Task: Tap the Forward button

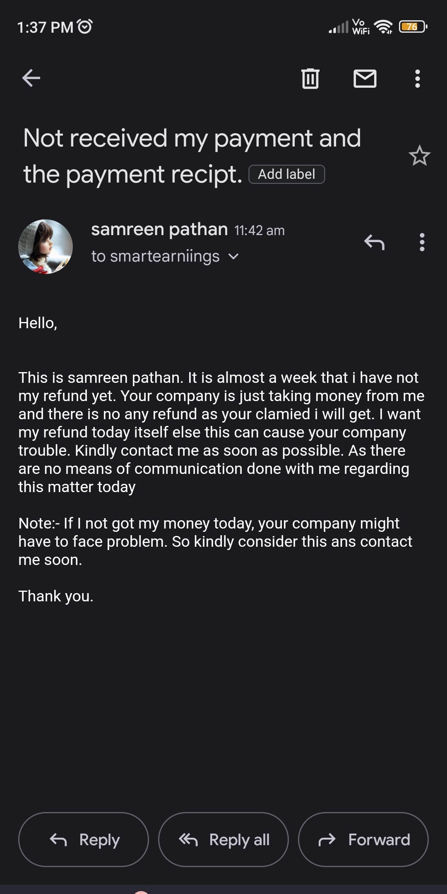Action: (363, 839)
